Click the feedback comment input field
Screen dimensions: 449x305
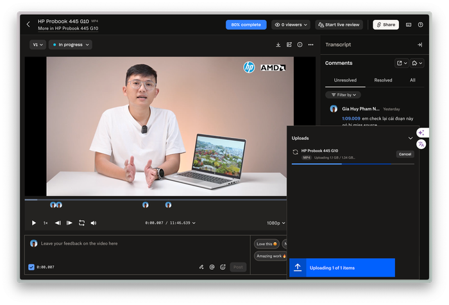[137, 243]
